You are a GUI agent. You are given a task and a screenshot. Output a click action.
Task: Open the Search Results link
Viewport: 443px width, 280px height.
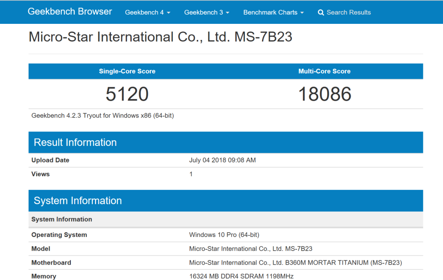pos(348,12)
